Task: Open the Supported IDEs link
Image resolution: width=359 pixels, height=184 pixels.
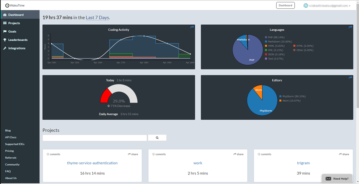Action: pyautogui.click(x=15, y=144)
